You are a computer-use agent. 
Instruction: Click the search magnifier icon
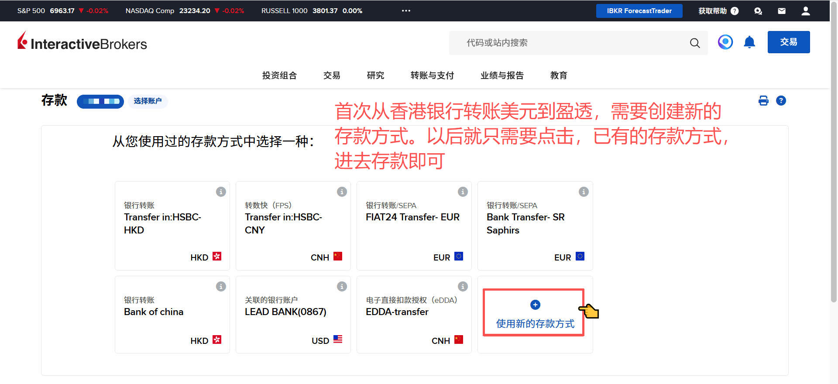point(695,43)
